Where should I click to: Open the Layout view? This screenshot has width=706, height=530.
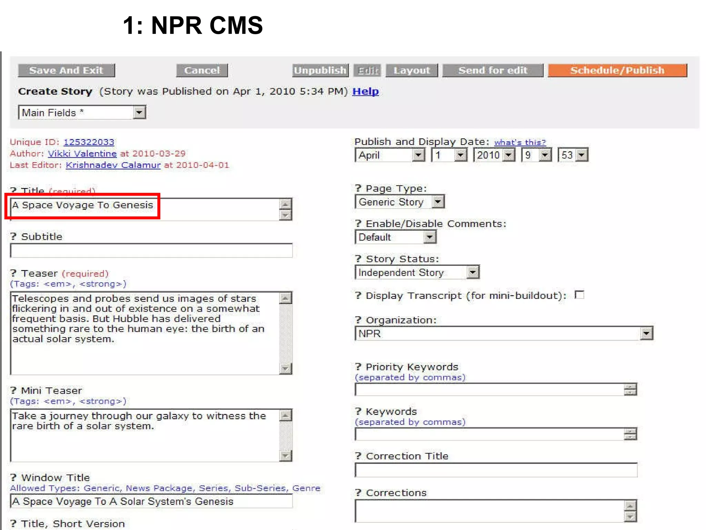point(412,70)
